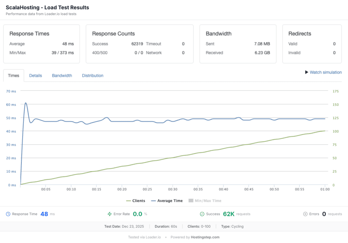
Task: Click the '60 ms' y-axis label
Action: [x=11, y=105]
